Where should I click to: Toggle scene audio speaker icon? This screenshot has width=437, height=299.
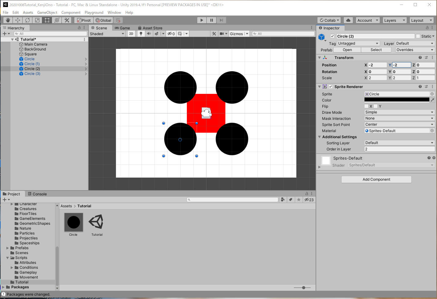149,34
